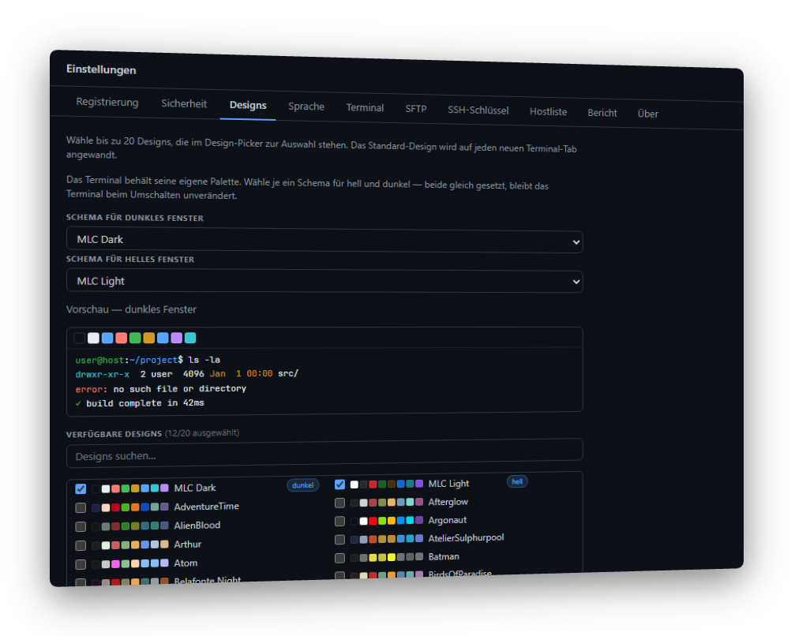Enable the AtelierSulphurpool design checkbox
810x636 pixels.
click(x=339, y=540)
